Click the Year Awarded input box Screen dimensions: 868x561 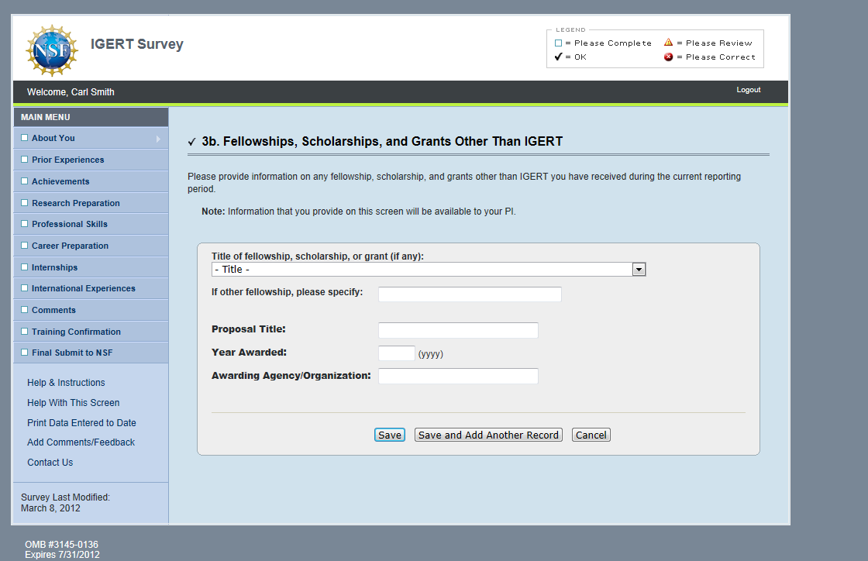[x=396, y=353]
